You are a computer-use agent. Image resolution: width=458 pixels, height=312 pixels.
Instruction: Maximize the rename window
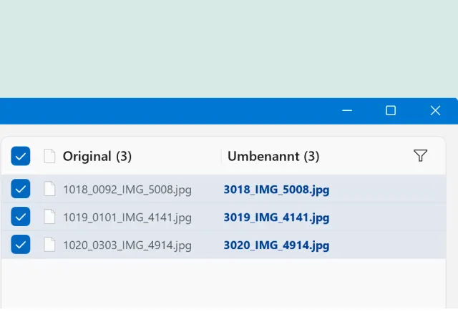click(x=391, y=110)
